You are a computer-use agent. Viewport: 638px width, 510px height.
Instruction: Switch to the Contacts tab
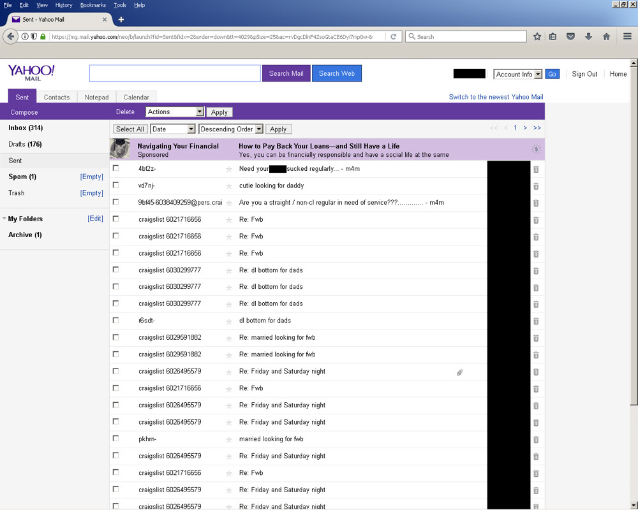click(57, 97)
